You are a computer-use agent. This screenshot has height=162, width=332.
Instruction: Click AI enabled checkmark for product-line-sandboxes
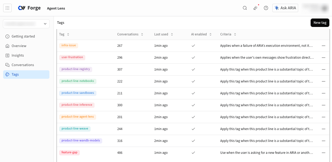pos(193,93)
